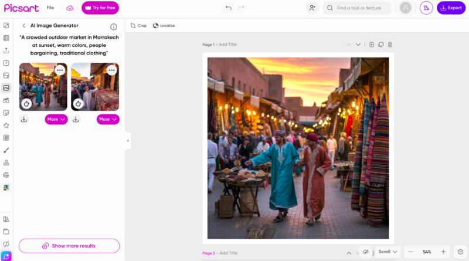The image size is (469, 261).
Task: Open the star Favorites sidebar icon
Action: point(6,126)
